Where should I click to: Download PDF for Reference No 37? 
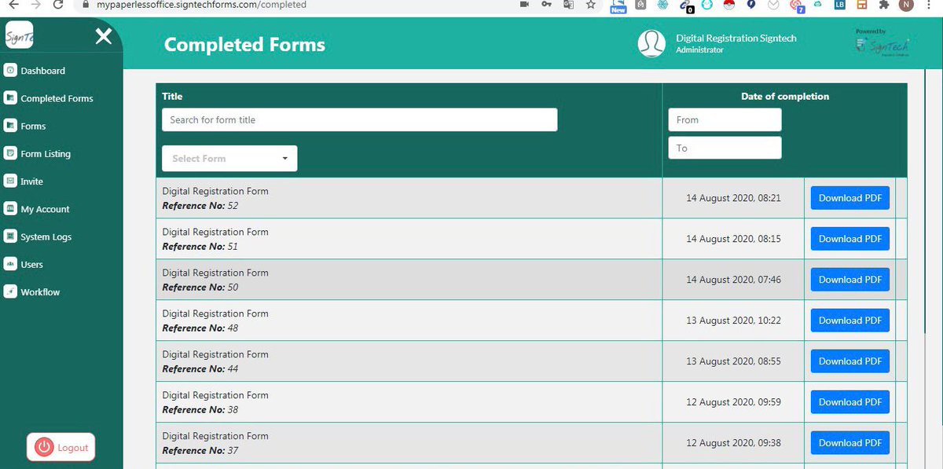coord(850,443)
